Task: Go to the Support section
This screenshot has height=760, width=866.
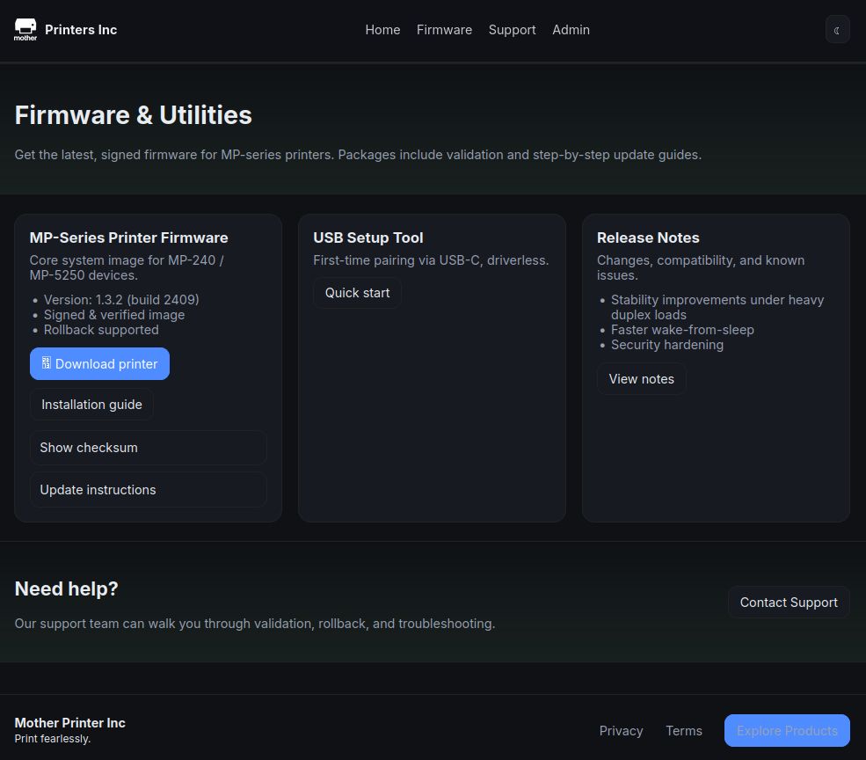Action: coord(512,29)
